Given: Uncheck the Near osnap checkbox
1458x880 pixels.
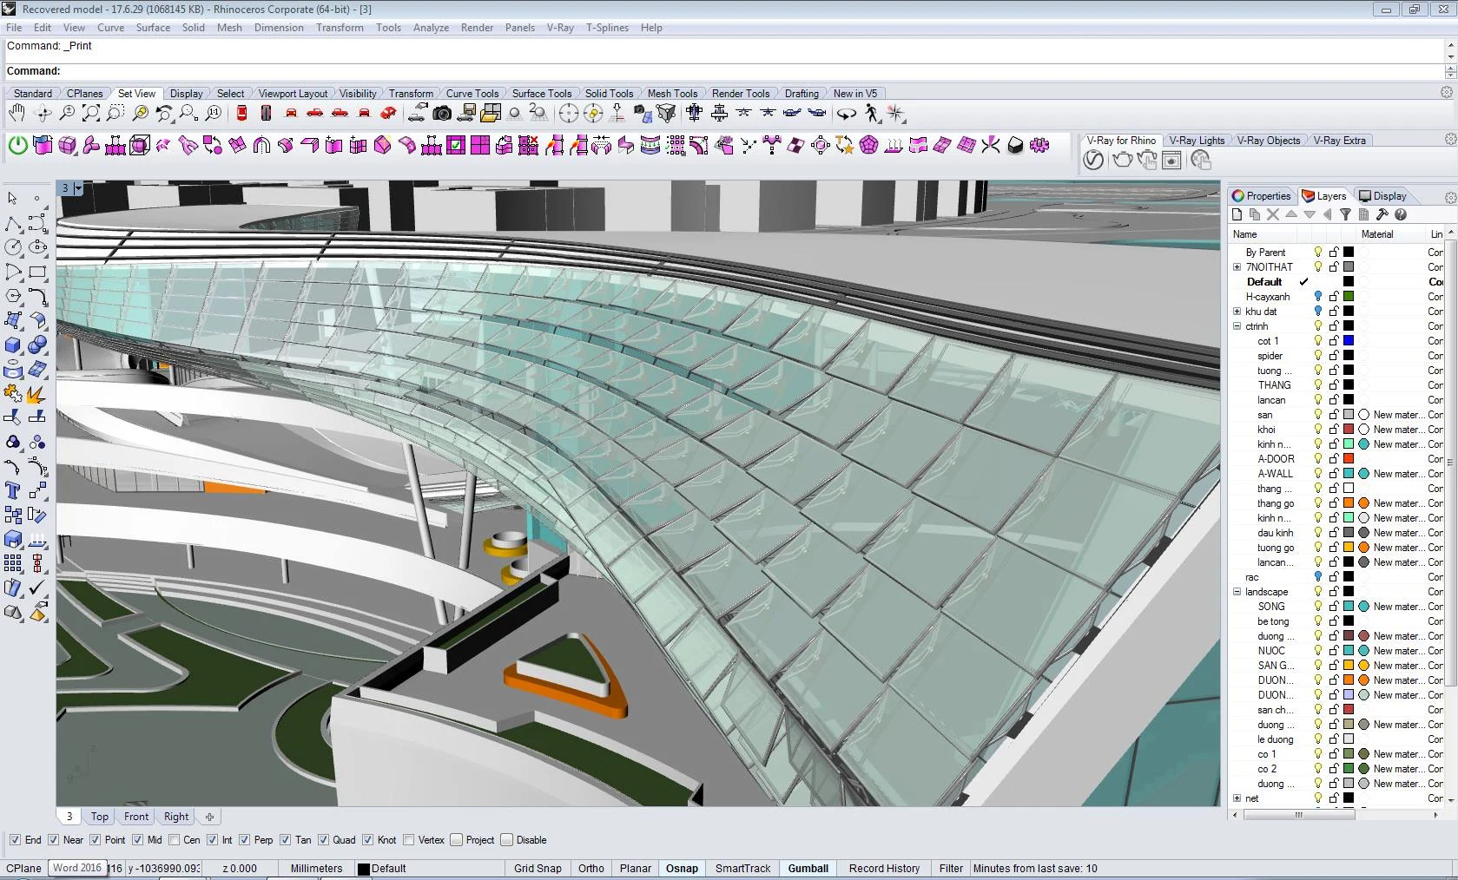Looking at the screenshot, I should pyautogui.click(x=54, y=840).
